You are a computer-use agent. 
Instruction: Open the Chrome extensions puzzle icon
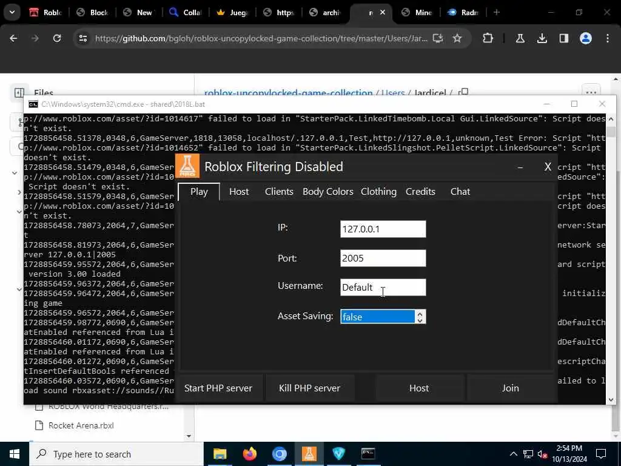tap(488, 38)
